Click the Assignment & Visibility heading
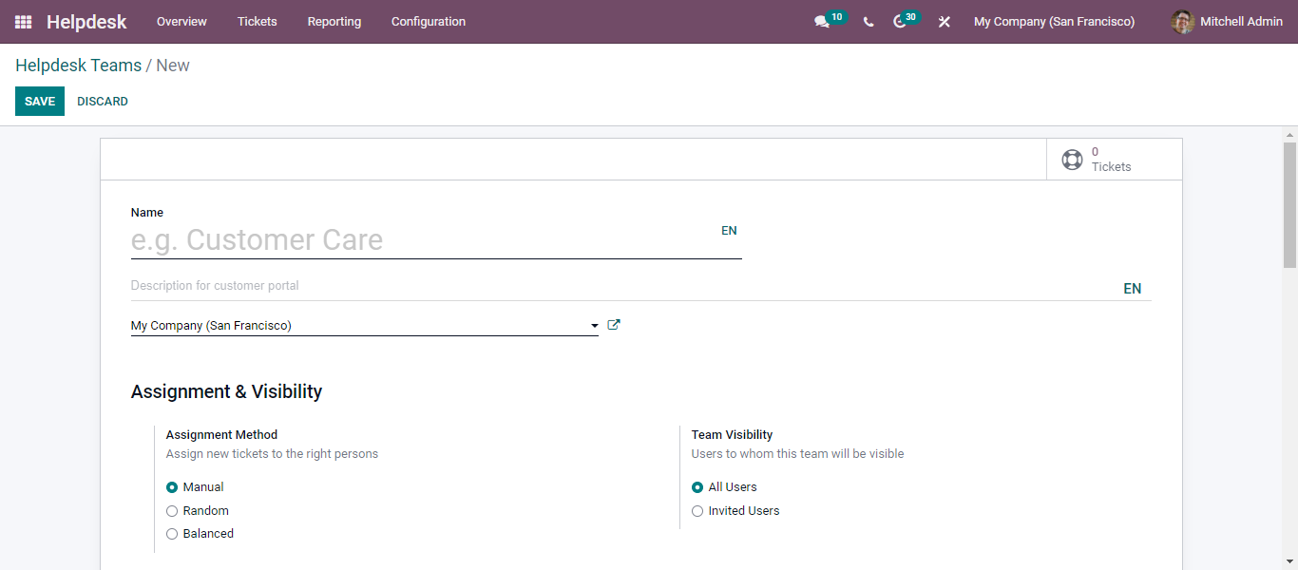This screenshot has height=570, width=1298. [226, 391]
